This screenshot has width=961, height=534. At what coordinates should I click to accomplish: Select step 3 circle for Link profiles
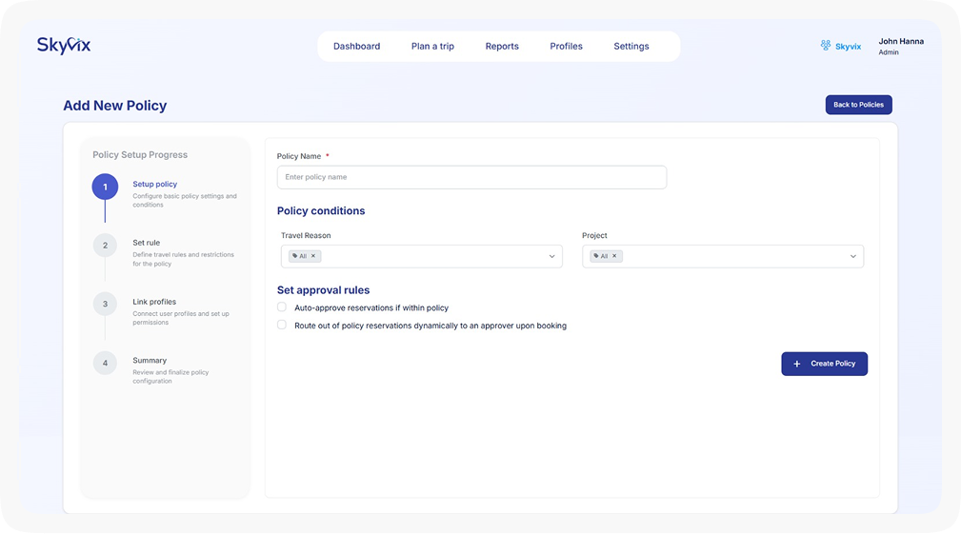tap(105, 305)
